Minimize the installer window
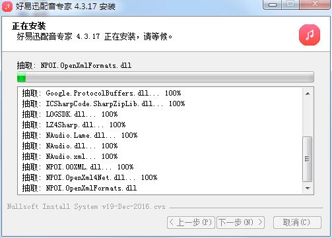Viewport: 332px width, 238px height. click(273, 5)
